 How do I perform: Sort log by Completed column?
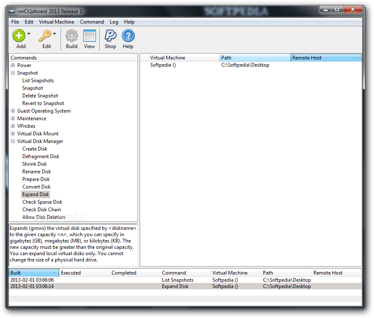135,273
